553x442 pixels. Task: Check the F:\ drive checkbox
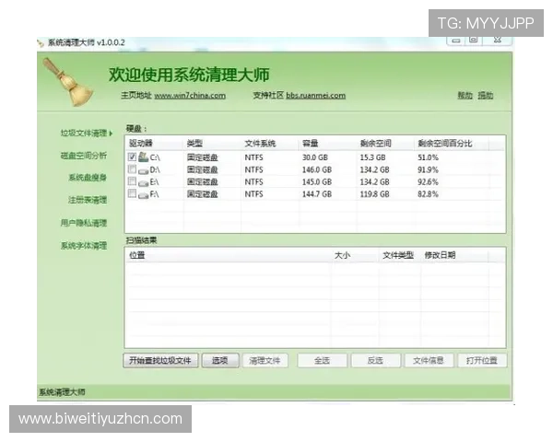tap(132, 193)
